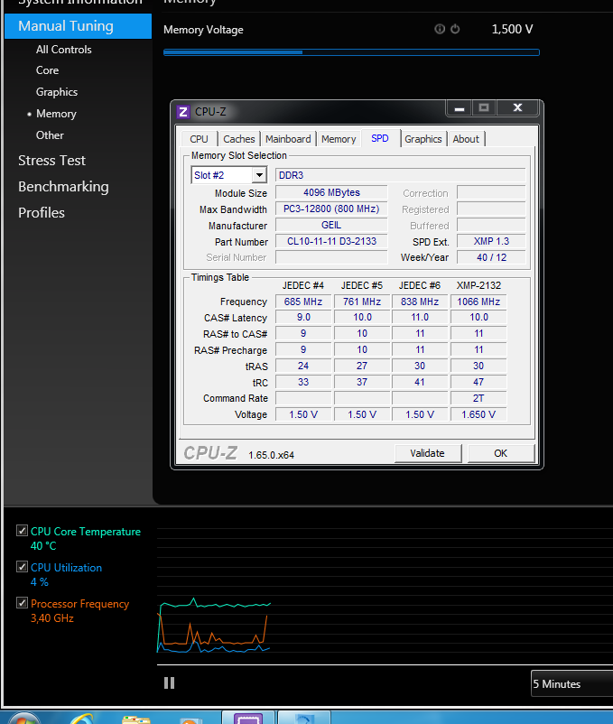Open the Caches tab in CPU-Z
This screenshot has width=613, height=724.
coord(238,139)
